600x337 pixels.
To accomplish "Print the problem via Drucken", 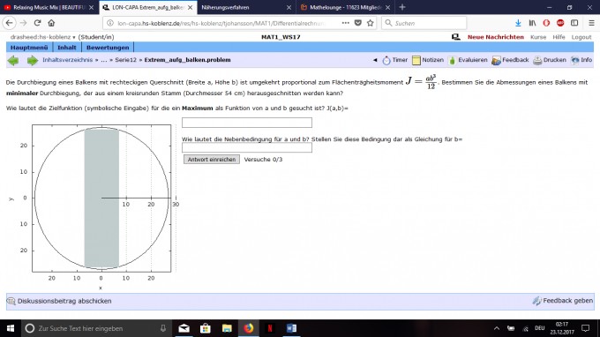I will point(550,60).
